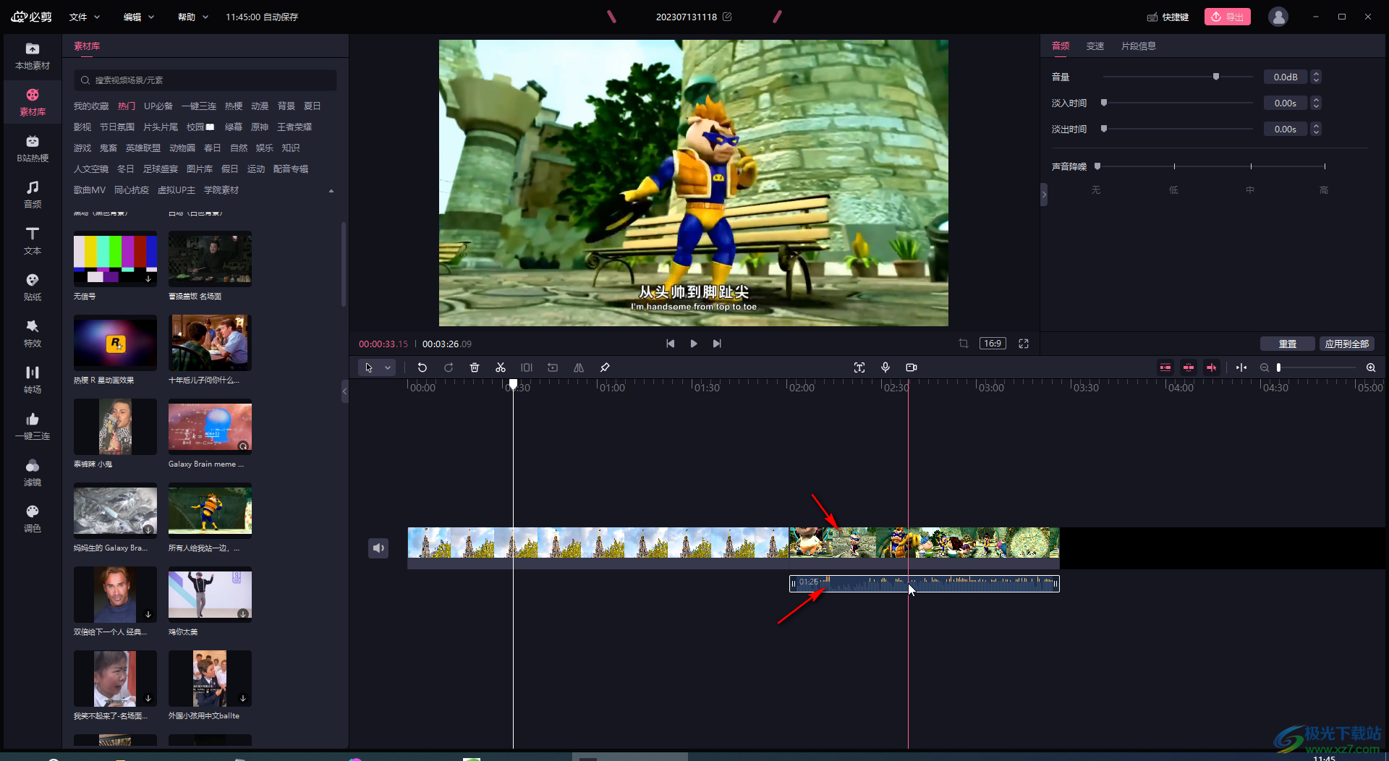
Task: Click the 快捷键 shortcuts button
Action: (x=1168, y=17)
